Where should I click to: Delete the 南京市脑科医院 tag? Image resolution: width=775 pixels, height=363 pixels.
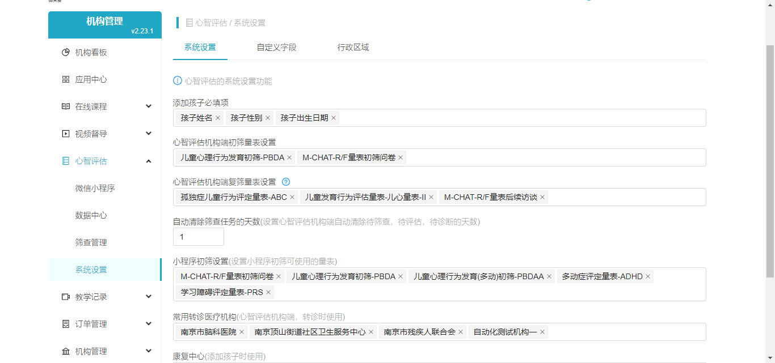(242, 332)
